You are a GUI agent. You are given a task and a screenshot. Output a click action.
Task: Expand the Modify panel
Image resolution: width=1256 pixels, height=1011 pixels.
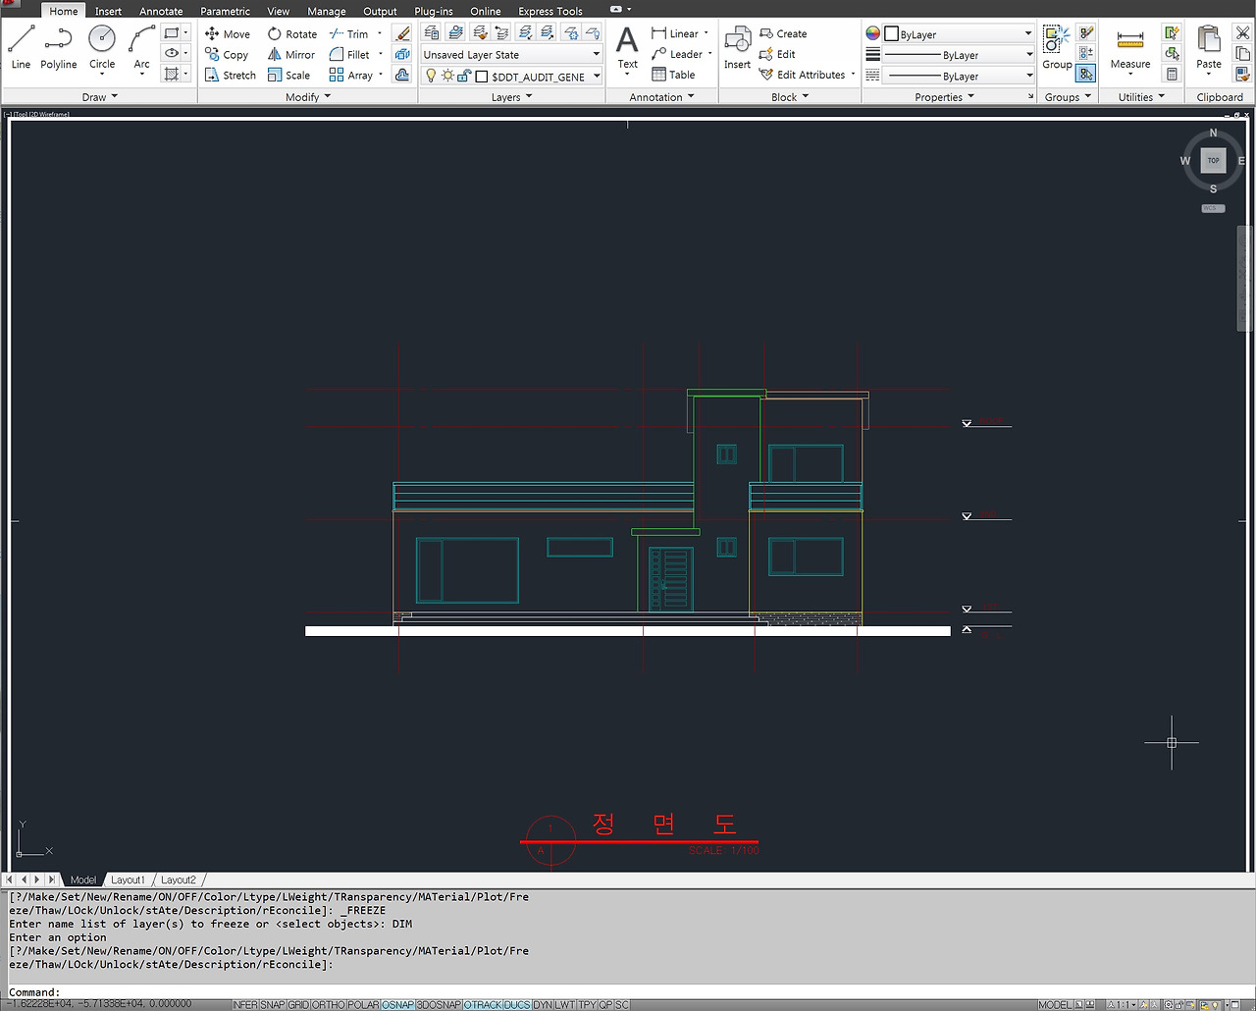coord(308,97)
